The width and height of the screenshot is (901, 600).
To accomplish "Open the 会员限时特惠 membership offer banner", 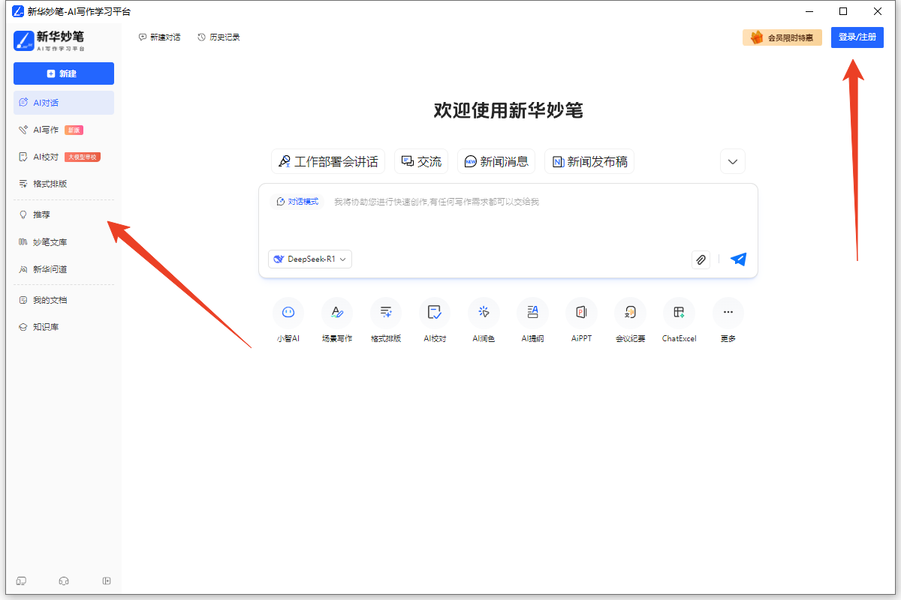I will click(782, 37).
